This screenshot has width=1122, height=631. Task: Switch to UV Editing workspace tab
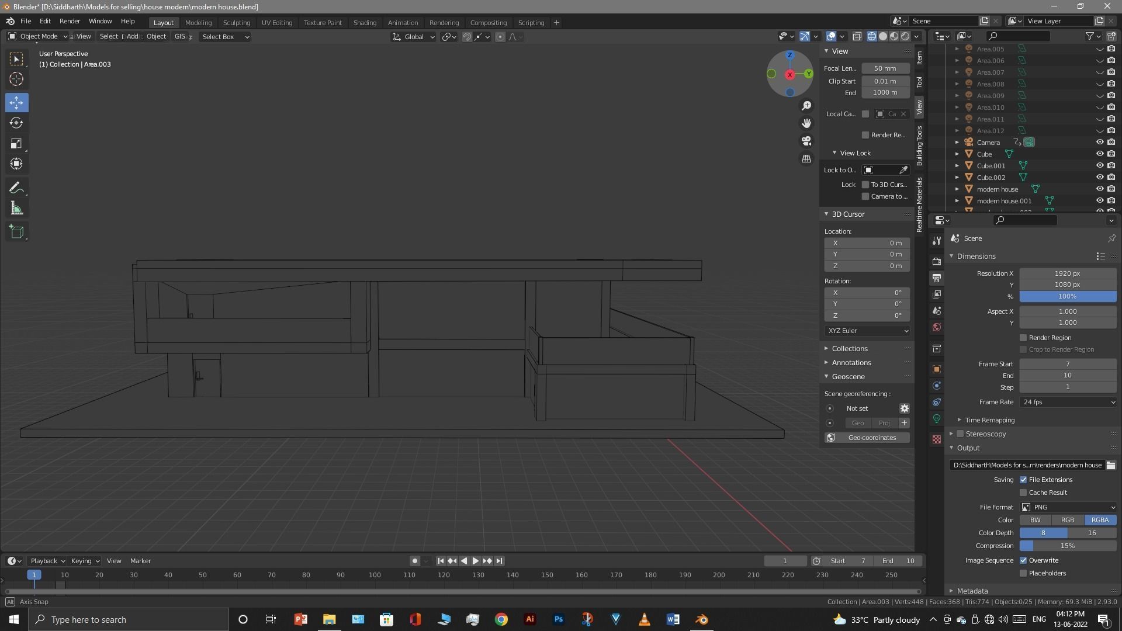click(x=277, y=23)
